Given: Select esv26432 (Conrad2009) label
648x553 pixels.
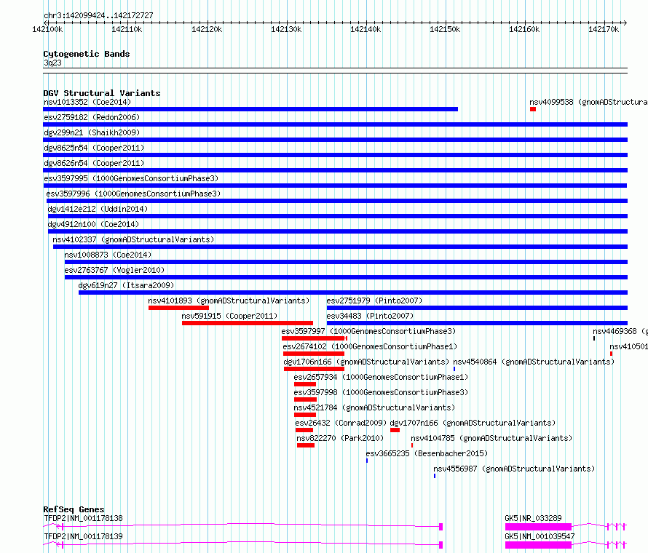Looking at the screenshot, I should tap(341, 423).
